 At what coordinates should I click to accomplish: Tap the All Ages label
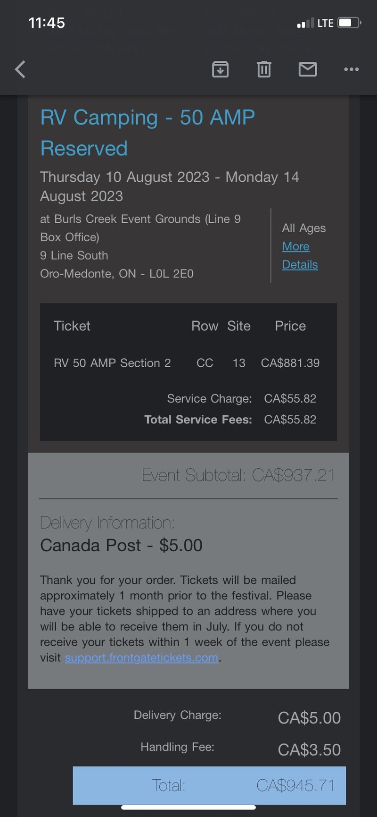click(303, 228)
